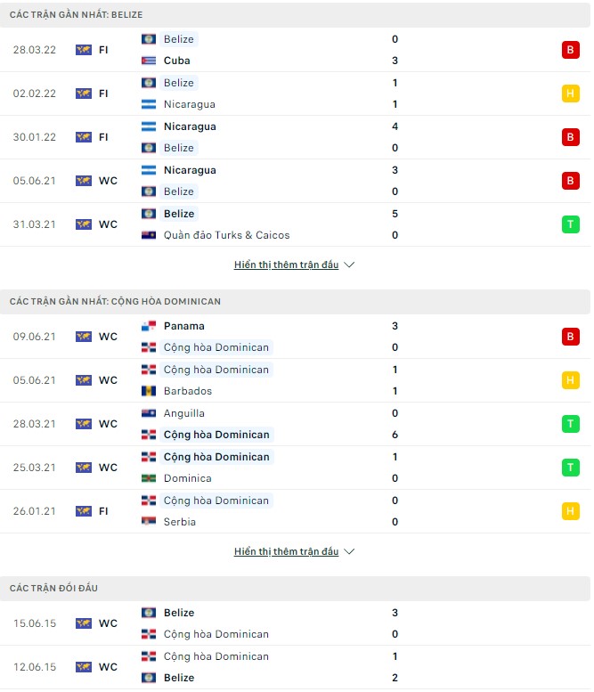The image size is (594, 692).
Task: Click the green T badge for Belize–Turks & Caicos match
Action: (570, 224)
